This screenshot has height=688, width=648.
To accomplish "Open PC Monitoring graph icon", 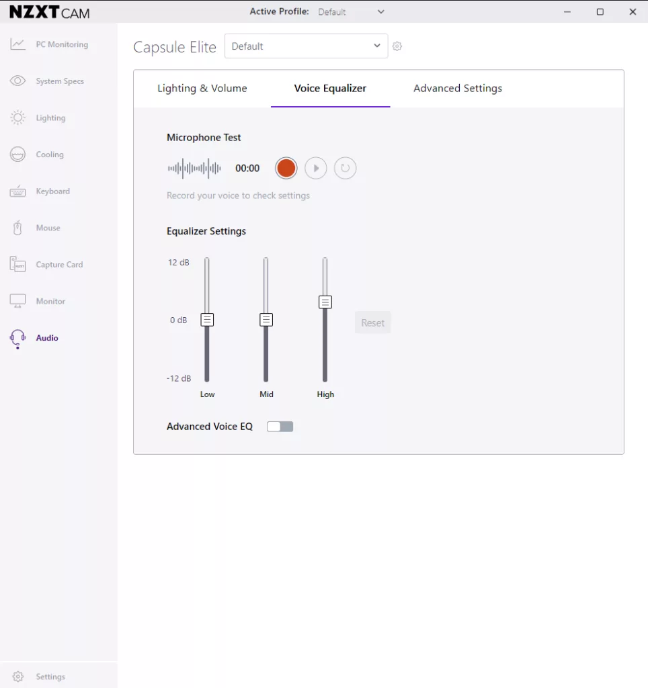I will pos(17,44).
